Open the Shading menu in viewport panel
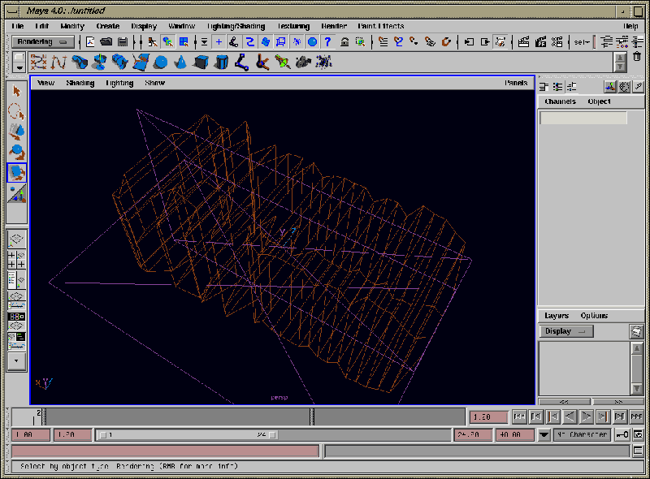 click(x=80, y=83)
